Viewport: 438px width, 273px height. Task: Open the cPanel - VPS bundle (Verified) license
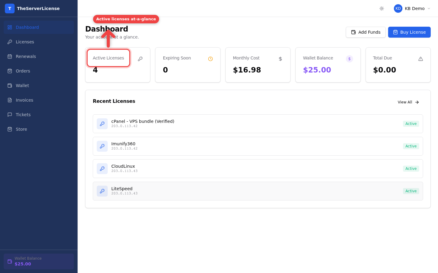258,124
